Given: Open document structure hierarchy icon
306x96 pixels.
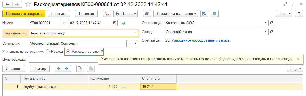Looking at the screenshot, I should point(204,13).
